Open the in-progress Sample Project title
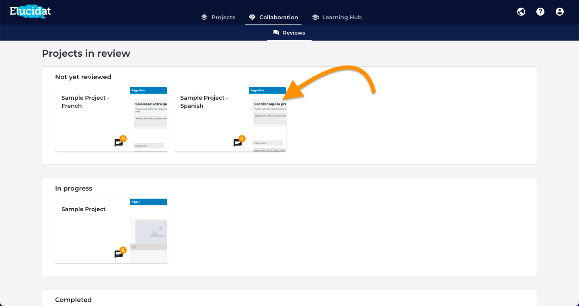 tap(84, 209)
